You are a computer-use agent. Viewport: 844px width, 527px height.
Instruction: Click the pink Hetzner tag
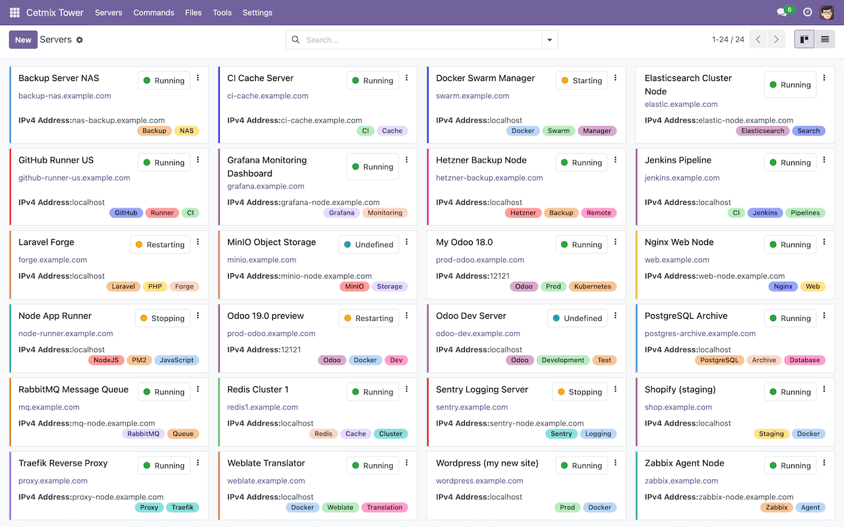(x=524, y=213)
